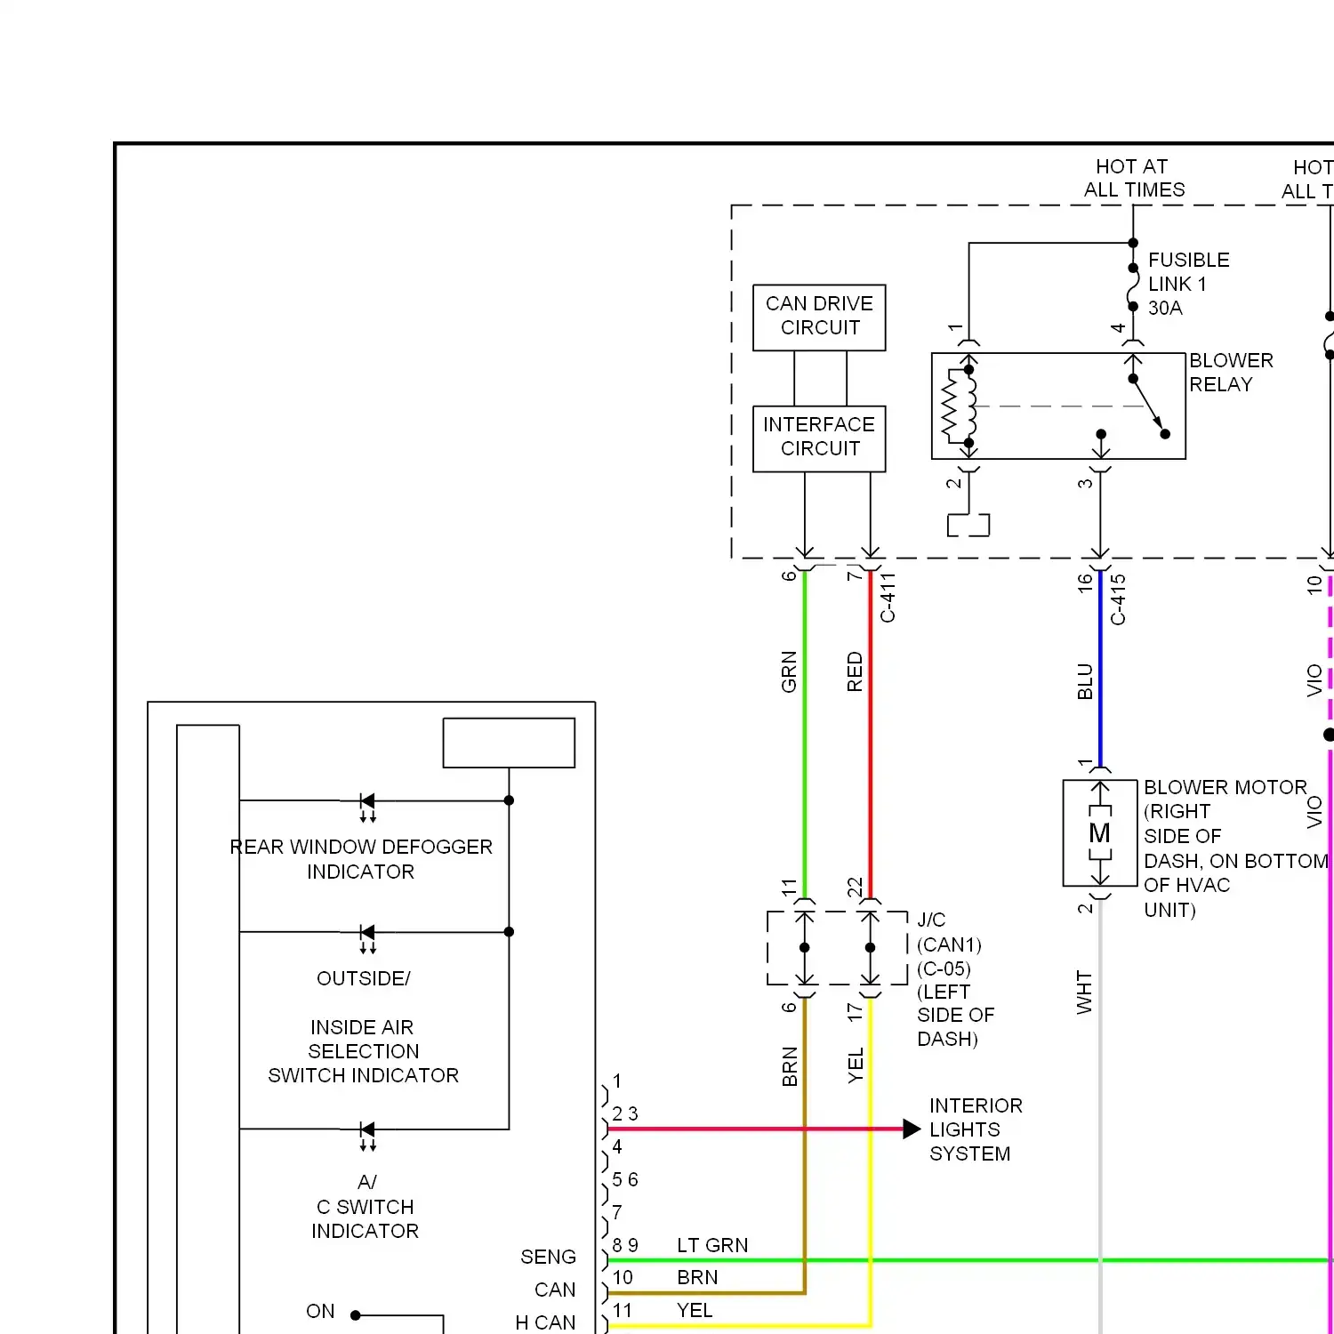
Task: Click the vertical BRN wire label
Action: click(790, 1066)
